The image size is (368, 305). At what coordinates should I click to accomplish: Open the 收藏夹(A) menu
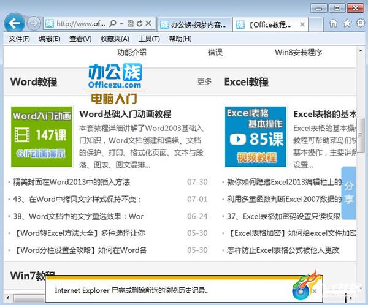(115, 39)
